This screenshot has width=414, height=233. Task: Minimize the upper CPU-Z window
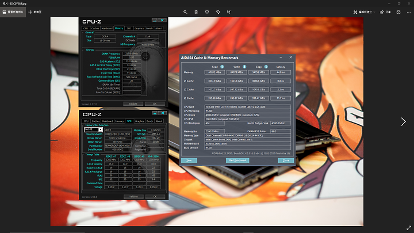[155, 20]
